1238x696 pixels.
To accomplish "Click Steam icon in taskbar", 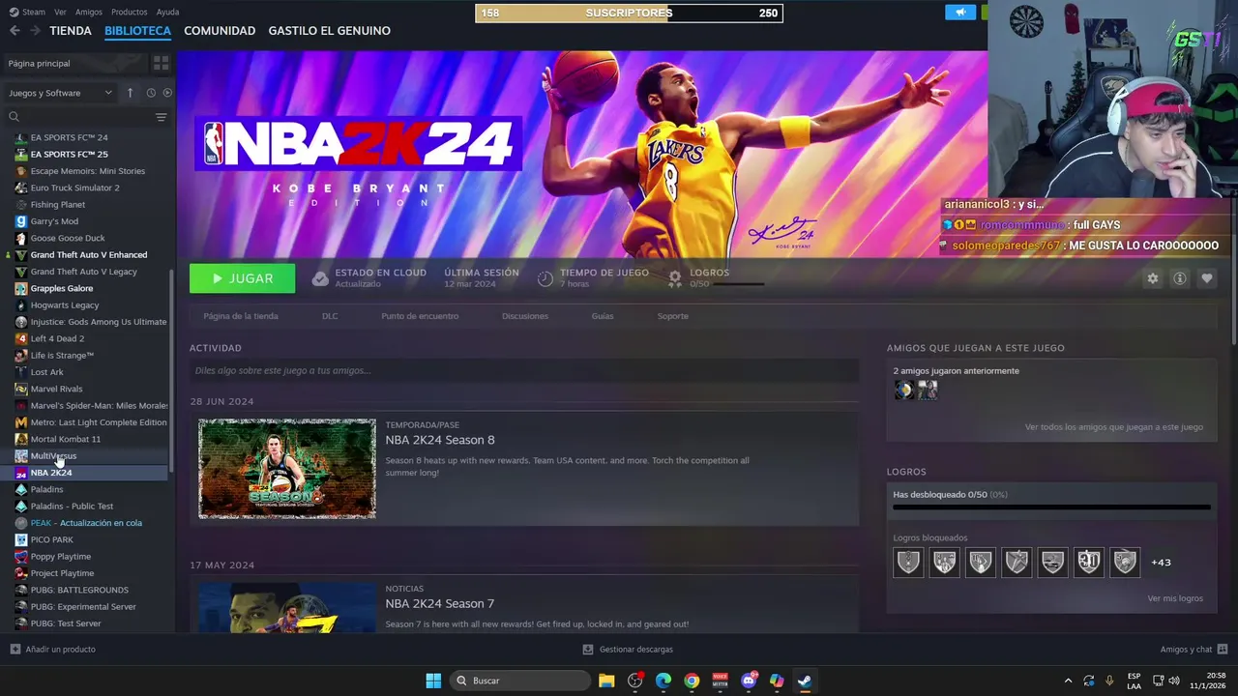I will 805,681.
